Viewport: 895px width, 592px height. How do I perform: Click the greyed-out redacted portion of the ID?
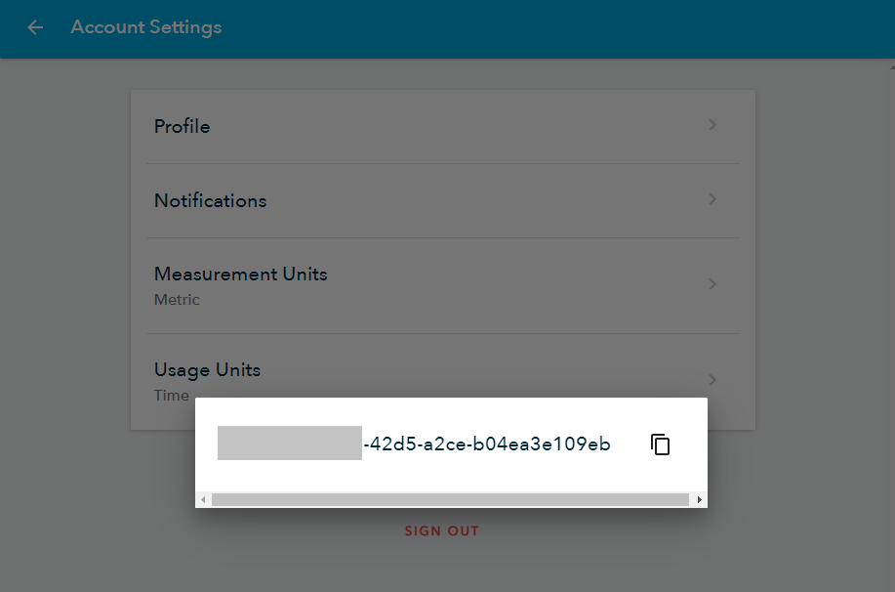tap(289, 444)
